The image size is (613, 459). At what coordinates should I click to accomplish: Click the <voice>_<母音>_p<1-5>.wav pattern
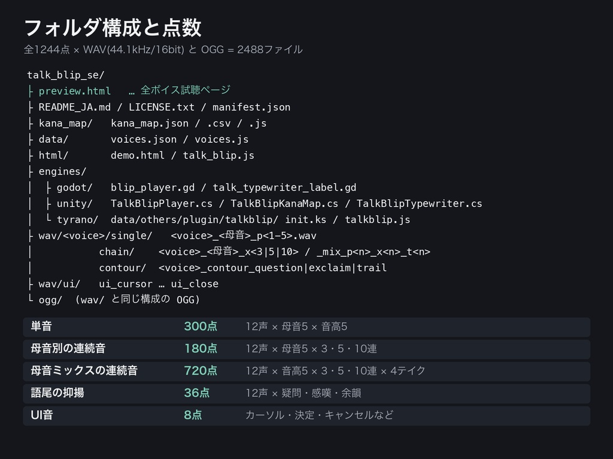(244, 235)
